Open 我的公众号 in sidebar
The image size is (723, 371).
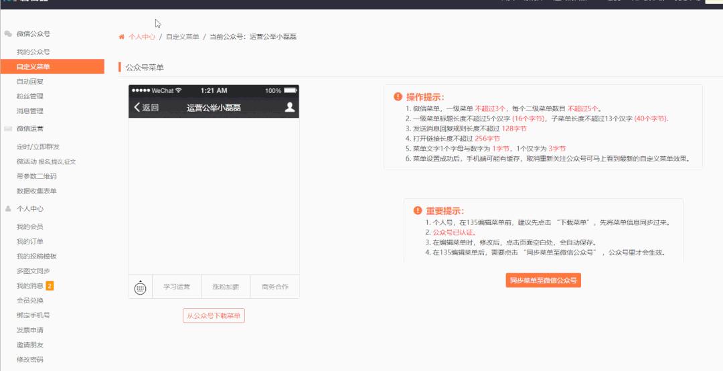tap(33, 52)
